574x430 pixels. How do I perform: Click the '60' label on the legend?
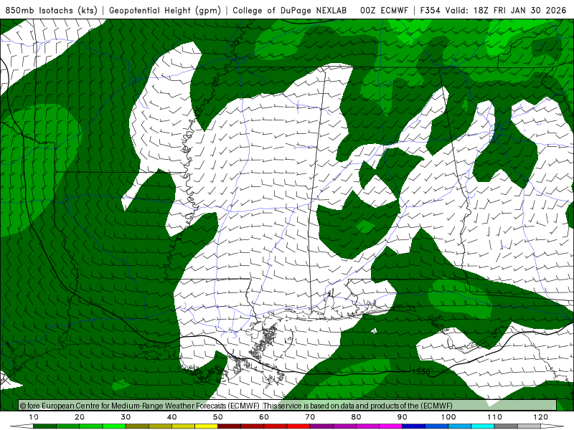pos(264,417)
